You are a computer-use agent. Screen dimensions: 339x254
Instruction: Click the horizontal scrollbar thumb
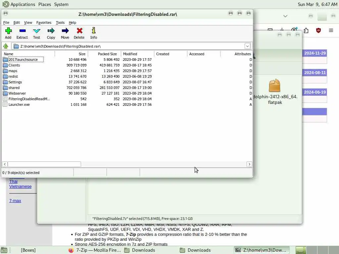tap(44, 164)
